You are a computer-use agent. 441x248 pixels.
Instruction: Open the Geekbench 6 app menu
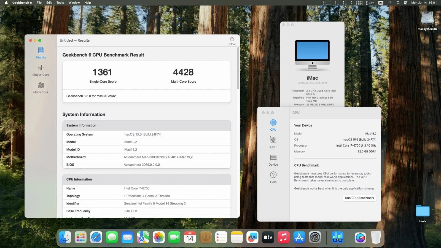[x=22, y=3]
